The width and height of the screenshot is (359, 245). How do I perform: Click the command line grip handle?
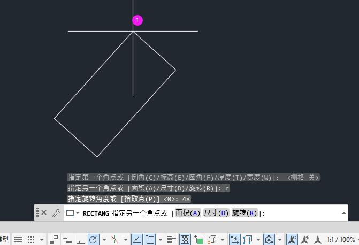[x=37, y=213]
